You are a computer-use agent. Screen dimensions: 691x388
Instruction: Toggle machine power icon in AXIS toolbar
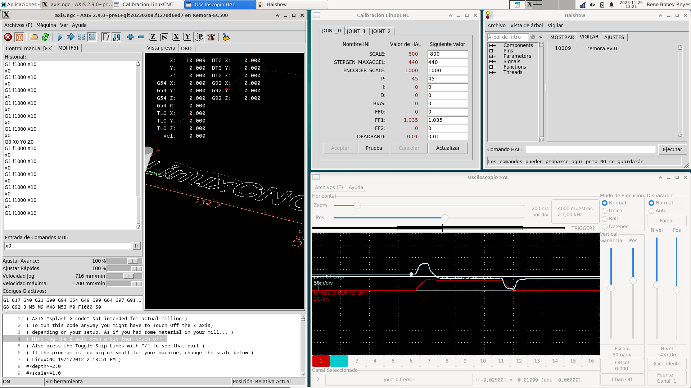(x=20, y=37)
